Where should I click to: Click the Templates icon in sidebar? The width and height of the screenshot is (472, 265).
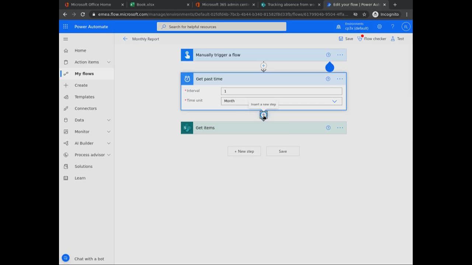66,97
